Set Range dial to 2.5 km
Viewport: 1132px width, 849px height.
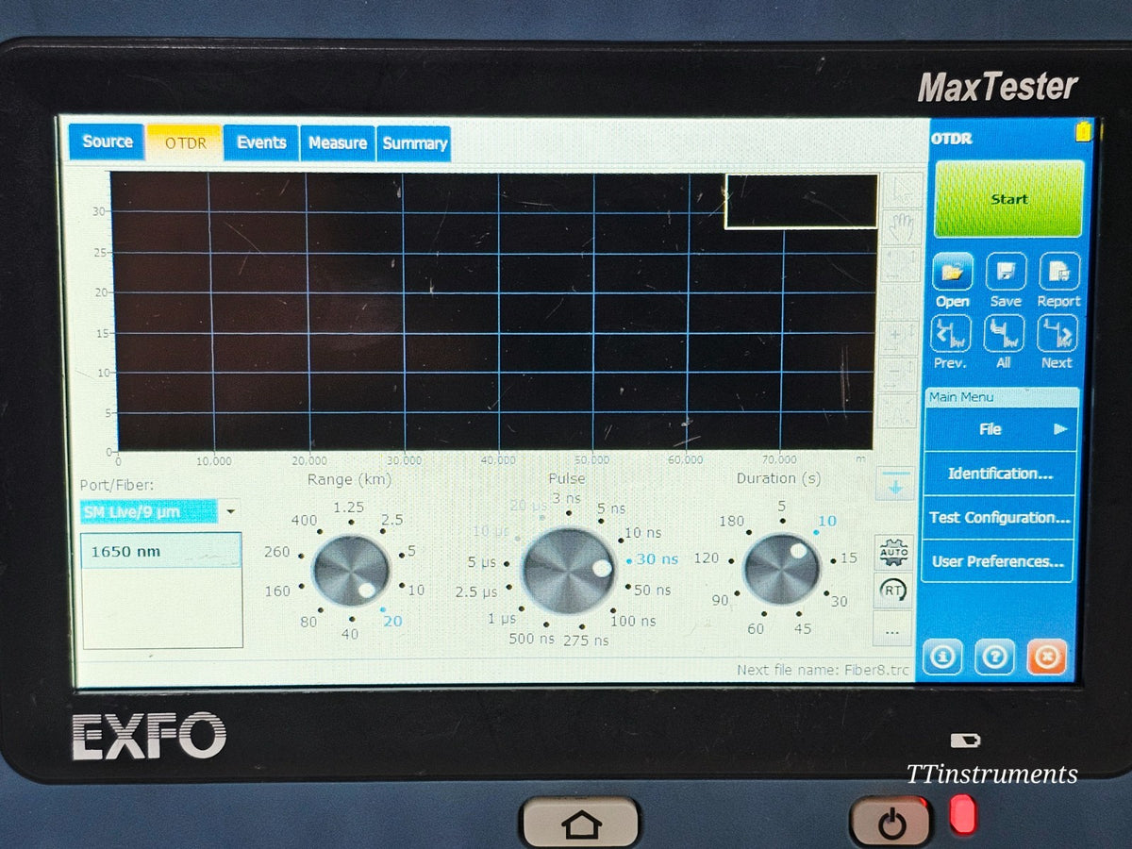391,520
